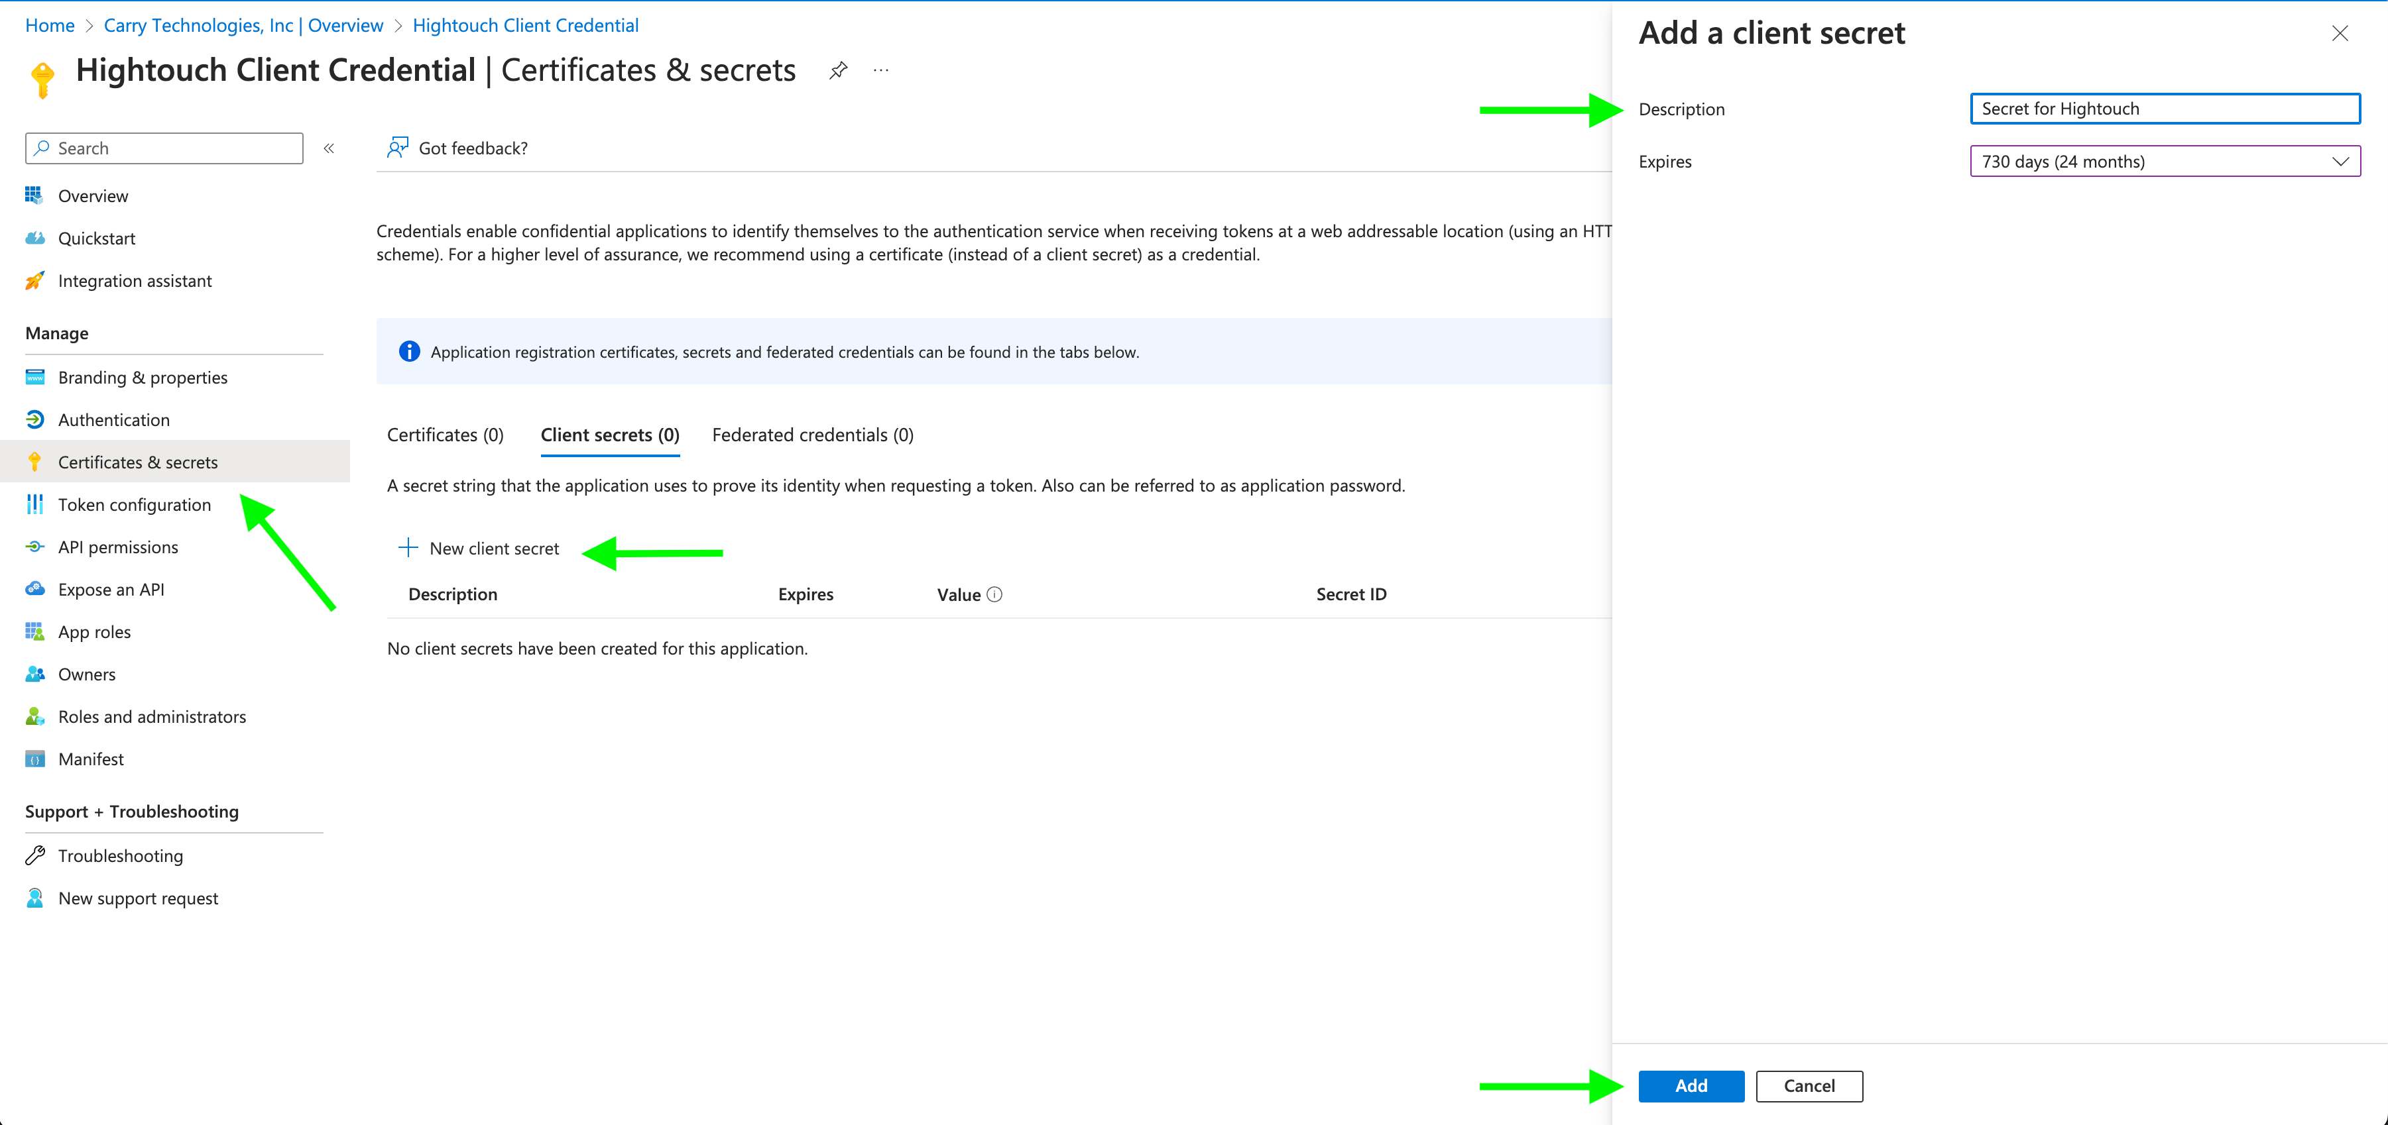Click the Owners people icon
2388x1125 pixels.
34,674
